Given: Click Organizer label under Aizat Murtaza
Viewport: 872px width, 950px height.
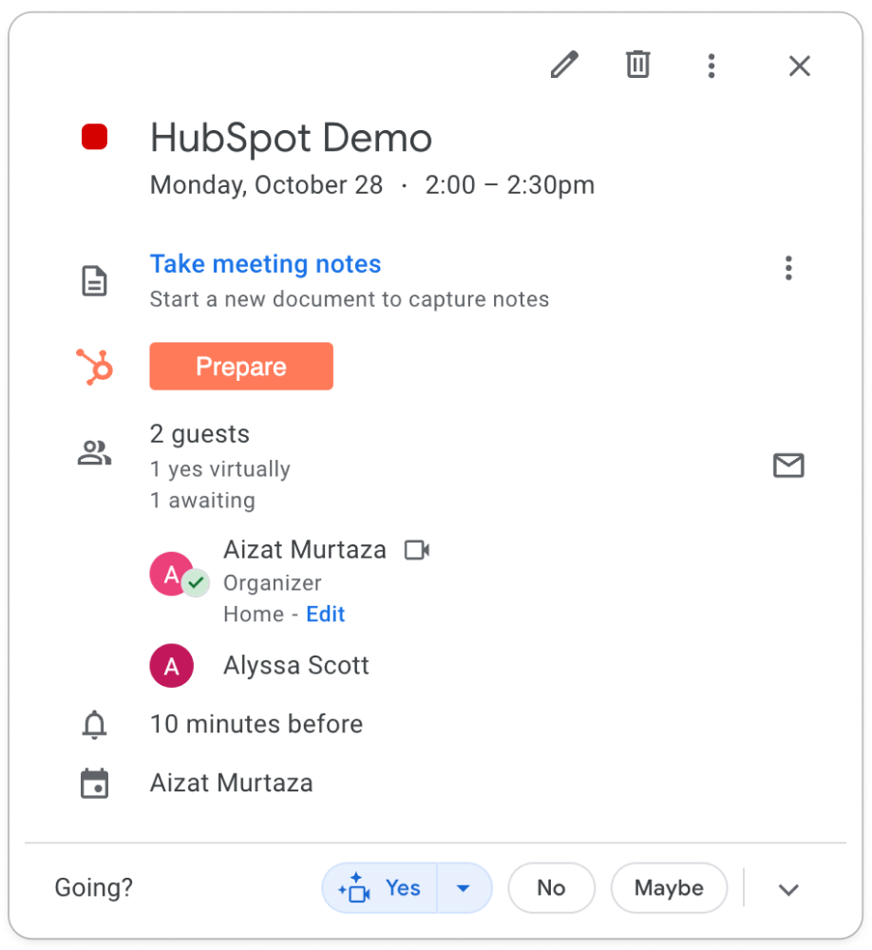Looking at the screenshot, I should tap(272, 583).
